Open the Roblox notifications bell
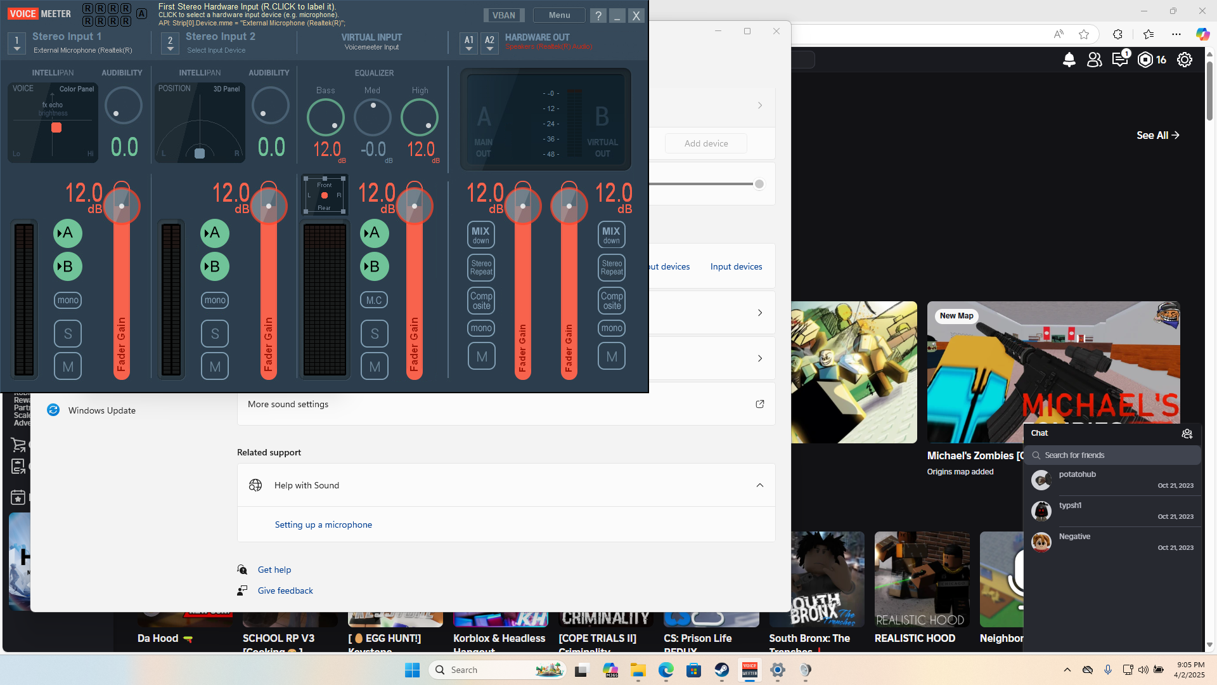Image resolution: width=1217 pixels, height=685 pixels. [1069, 60]
